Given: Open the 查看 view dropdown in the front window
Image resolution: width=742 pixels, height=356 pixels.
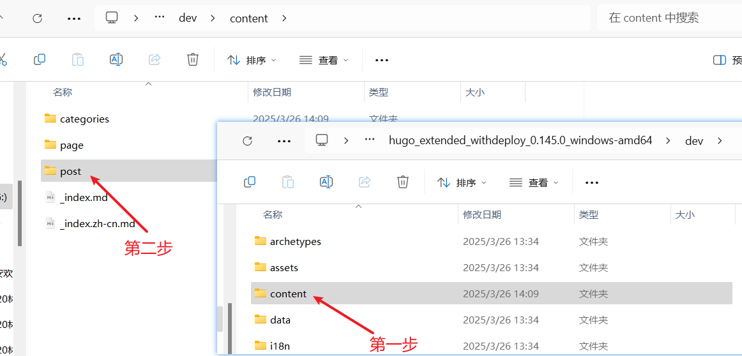Looking at the screenshot, I should [534, 182].
